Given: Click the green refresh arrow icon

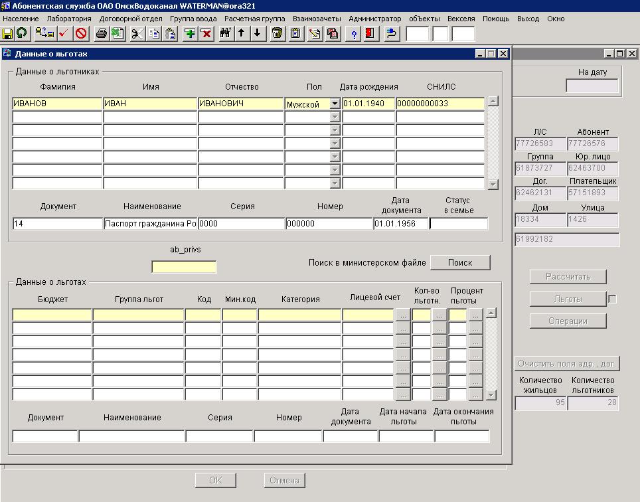Looking at the screenshot, I should pyautogui.click(x=22, y=33).
